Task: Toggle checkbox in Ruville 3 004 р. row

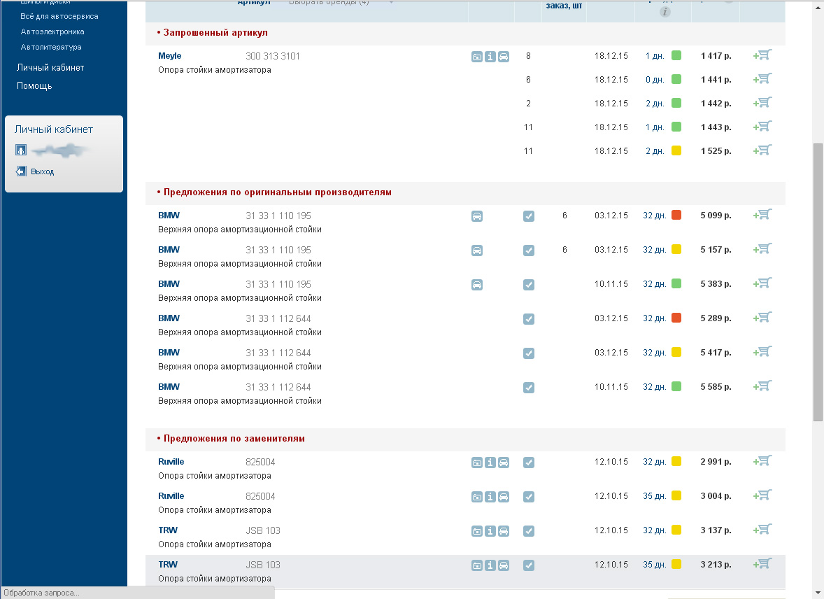Action: tap(529, 497)
